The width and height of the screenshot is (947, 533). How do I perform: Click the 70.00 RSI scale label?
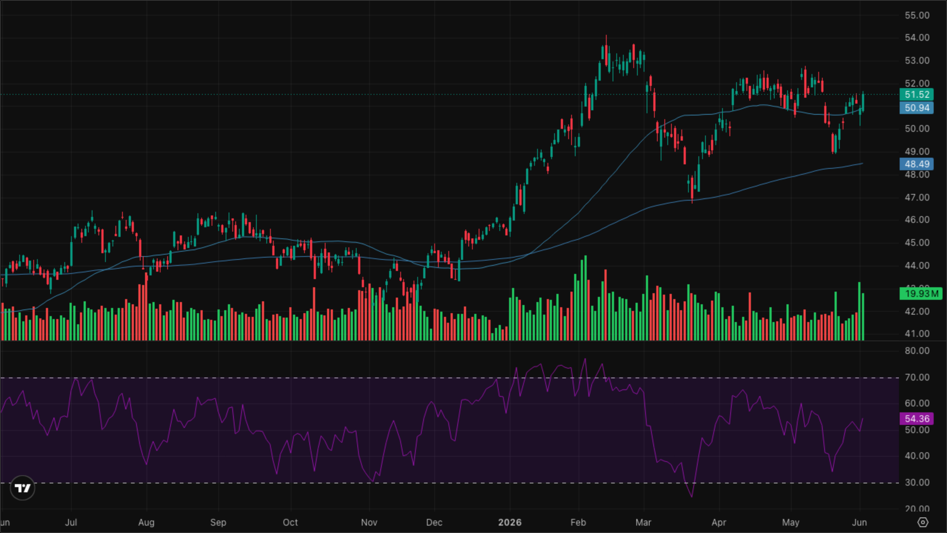pyautogui.click(x=917, y=377)
